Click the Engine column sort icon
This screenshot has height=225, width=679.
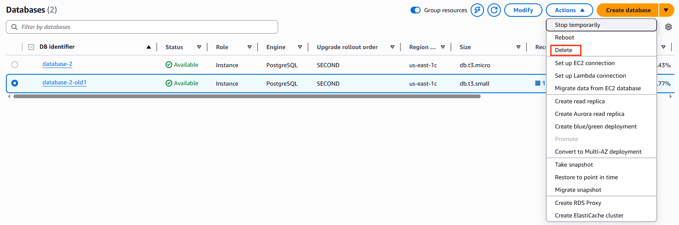300,47
